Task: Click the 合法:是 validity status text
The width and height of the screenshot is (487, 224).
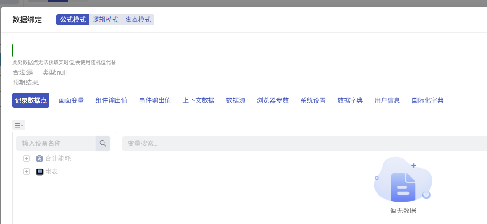Action: pos(22,73)
